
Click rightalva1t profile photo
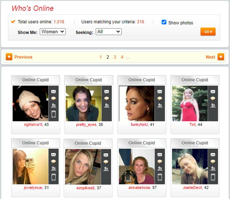pos(30,104)
